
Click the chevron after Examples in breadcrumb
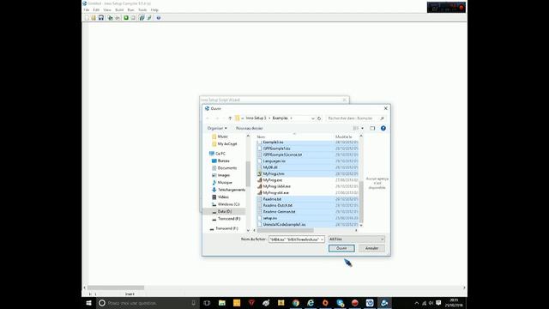(291, 118)
